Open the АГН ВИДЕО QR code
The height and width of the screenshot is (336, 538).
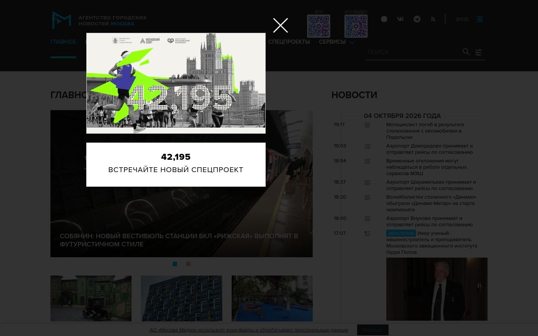356,26
